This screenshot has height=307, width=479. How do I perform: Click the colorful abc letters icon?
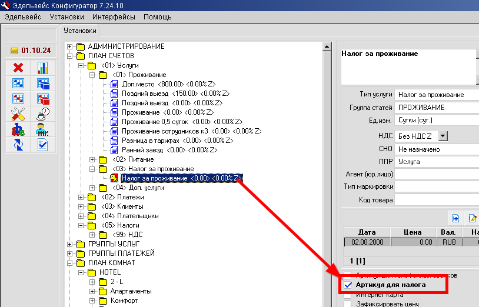pyautogui.click(x=18, y=129)
